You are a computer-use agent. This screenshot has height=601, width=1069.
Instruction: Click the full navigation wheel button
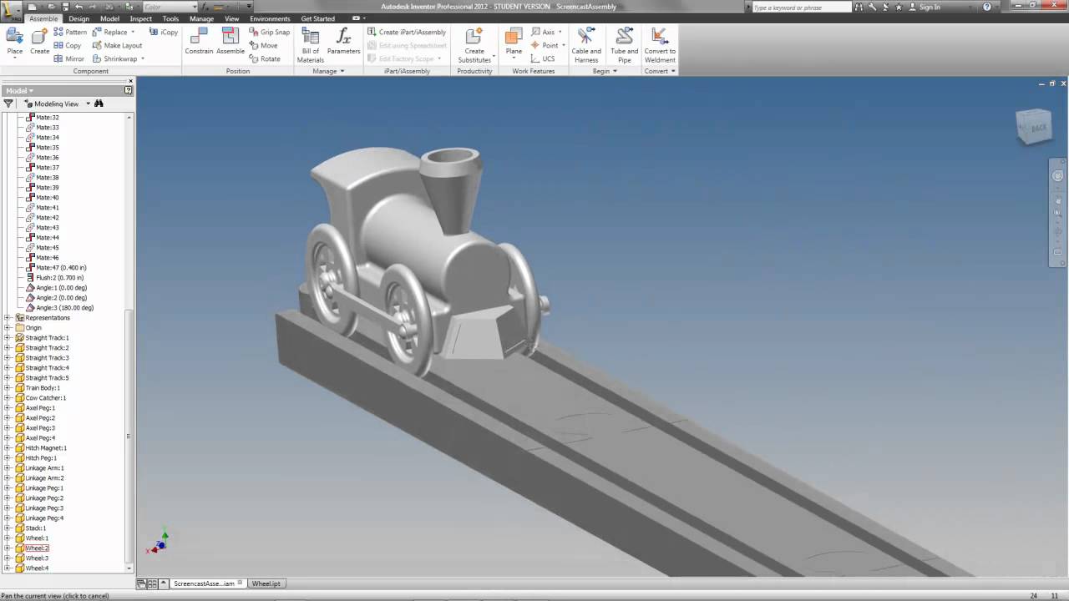[1057, 176]
